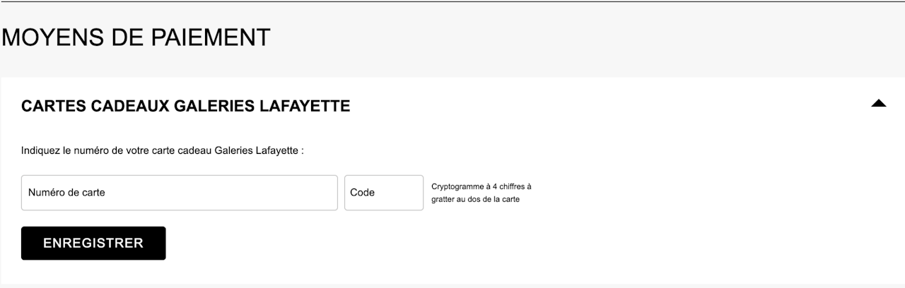Click the 'Code' placeholder label
Screen dimensions: 905x288
362,193
